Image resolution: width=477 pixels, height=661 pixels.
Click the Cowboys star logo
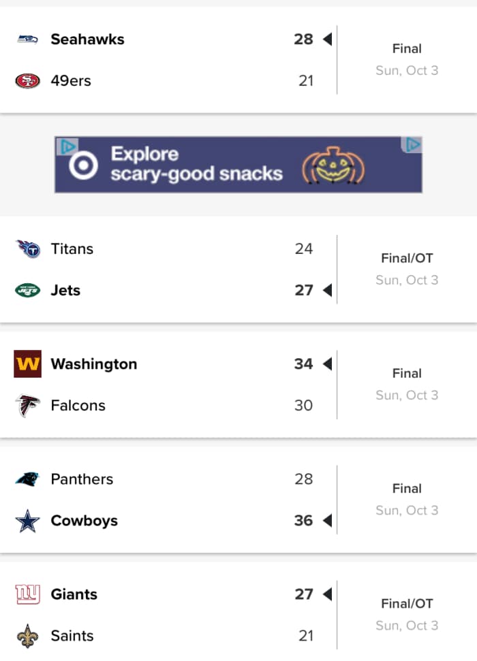27,520
